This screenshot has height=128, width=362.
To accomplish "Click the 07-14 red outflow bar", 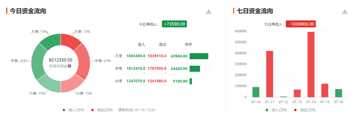I will click(311, 64).
